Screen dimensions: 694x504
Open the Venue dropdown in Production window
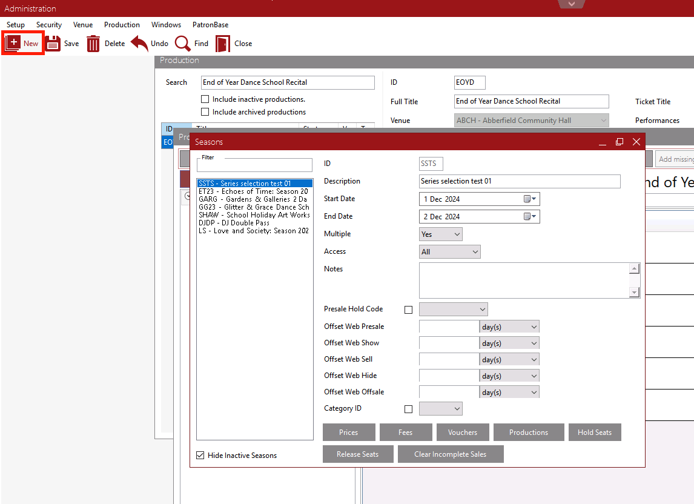(x=532, y=121)
